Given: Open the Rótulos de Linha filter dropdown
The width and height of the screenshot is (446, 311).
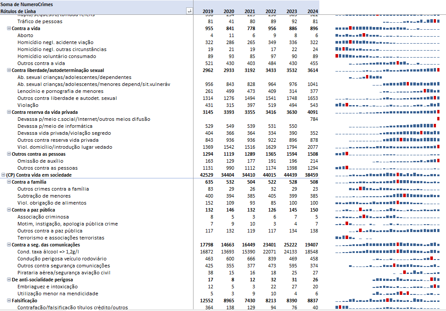Looking at the screenshot, I should [x=189, y=11].
